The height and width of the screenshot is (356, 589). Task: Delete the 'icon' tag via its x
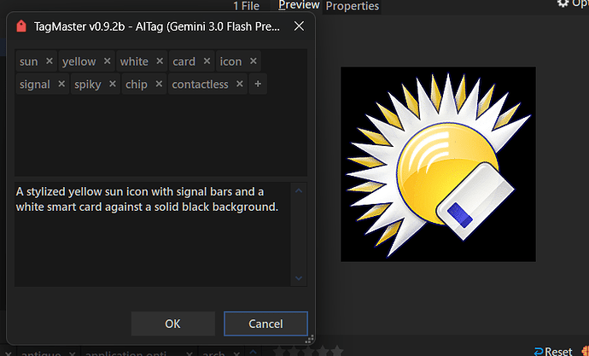(254, 61)
